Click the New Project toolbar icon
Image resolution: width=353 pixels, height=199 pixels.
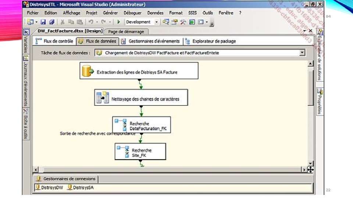click(x=31, y=22)
